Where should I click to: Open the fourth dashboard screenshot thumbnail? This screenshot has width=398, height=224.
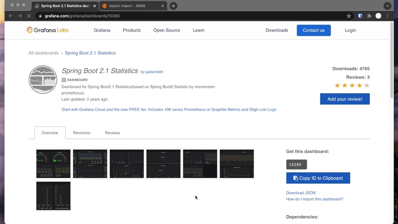[163, 163]
